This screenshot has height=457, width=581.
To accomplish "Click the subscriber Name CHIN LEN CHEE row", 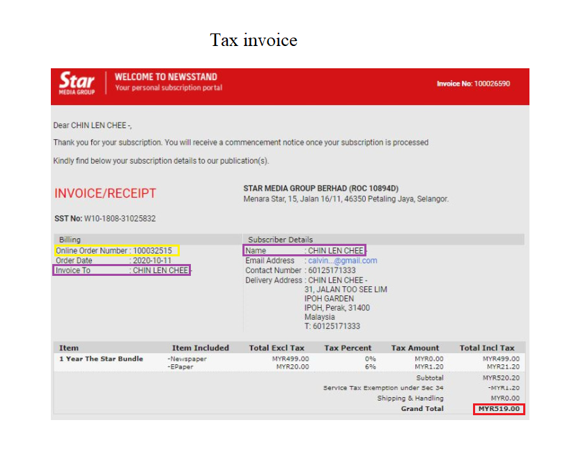I will click(x=304, y=251).
